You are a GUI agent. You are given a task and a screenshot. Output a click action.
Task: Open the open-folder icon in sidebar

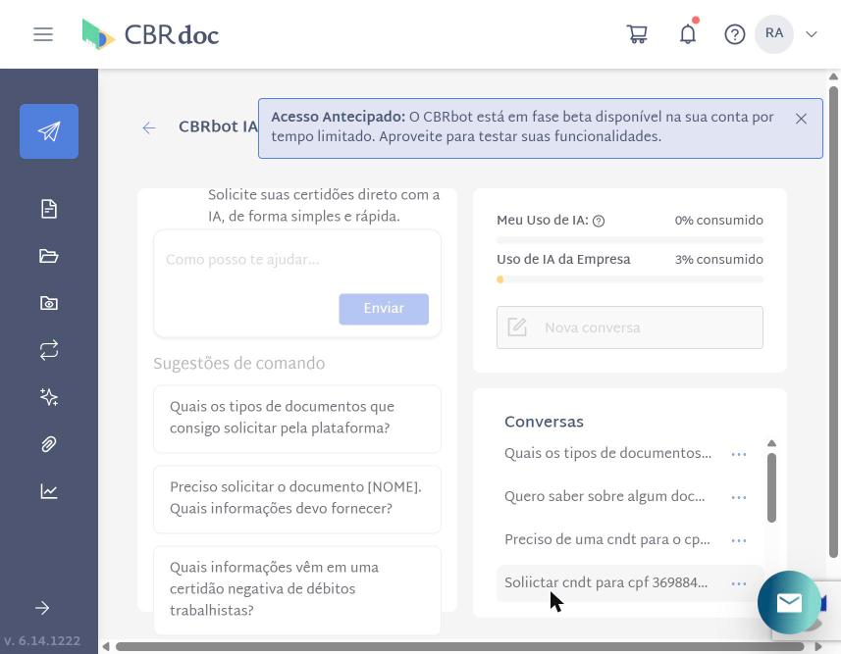(49, 256)
